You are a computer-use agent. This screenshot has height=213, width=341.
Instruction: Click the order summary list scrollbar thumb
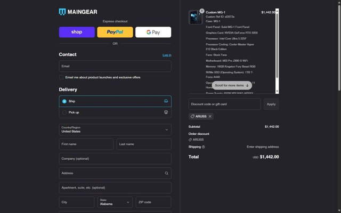coord(277,45)
